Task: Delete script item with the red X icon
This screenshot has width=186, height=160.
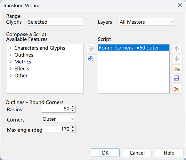Action: (x=177, y=89)
